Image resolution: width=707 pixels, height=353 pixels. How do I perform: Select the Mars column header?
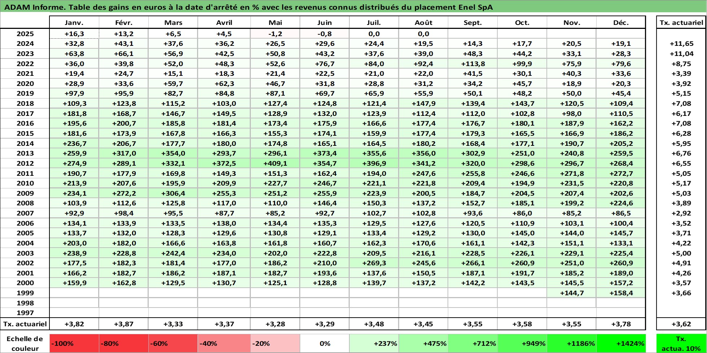click(173, 22)
